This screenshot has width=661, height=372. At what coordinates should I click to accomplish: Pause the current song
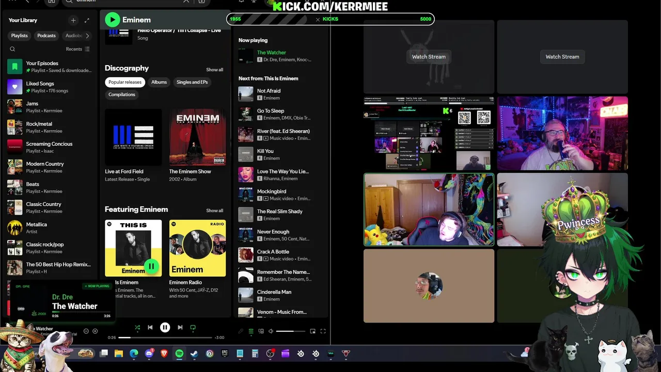165,327
